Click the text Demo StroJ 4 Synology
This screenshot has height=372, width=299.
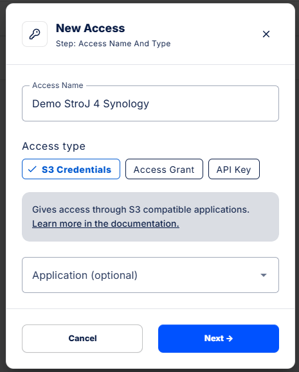91,104
